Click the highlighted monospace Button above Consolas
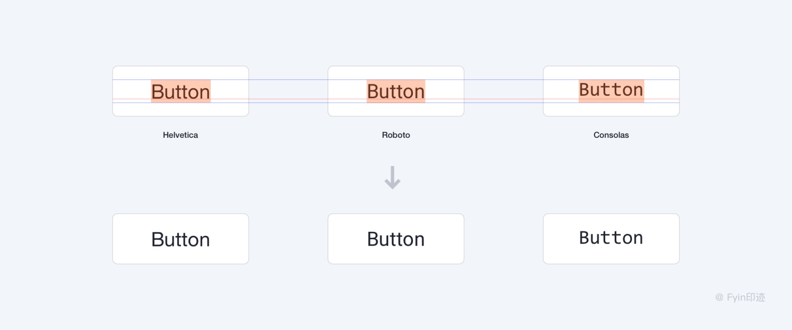792x330 pixels. [611, 91]
